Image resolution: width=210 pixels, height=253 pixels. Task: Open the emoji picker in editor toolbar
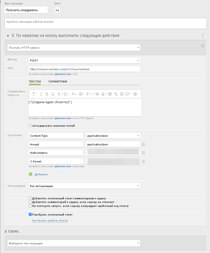pos(135,94)
